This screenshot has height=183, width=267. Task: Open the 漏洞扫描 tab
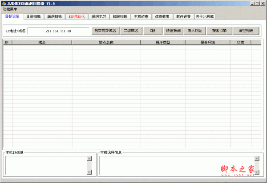click(x=54, y=17)
